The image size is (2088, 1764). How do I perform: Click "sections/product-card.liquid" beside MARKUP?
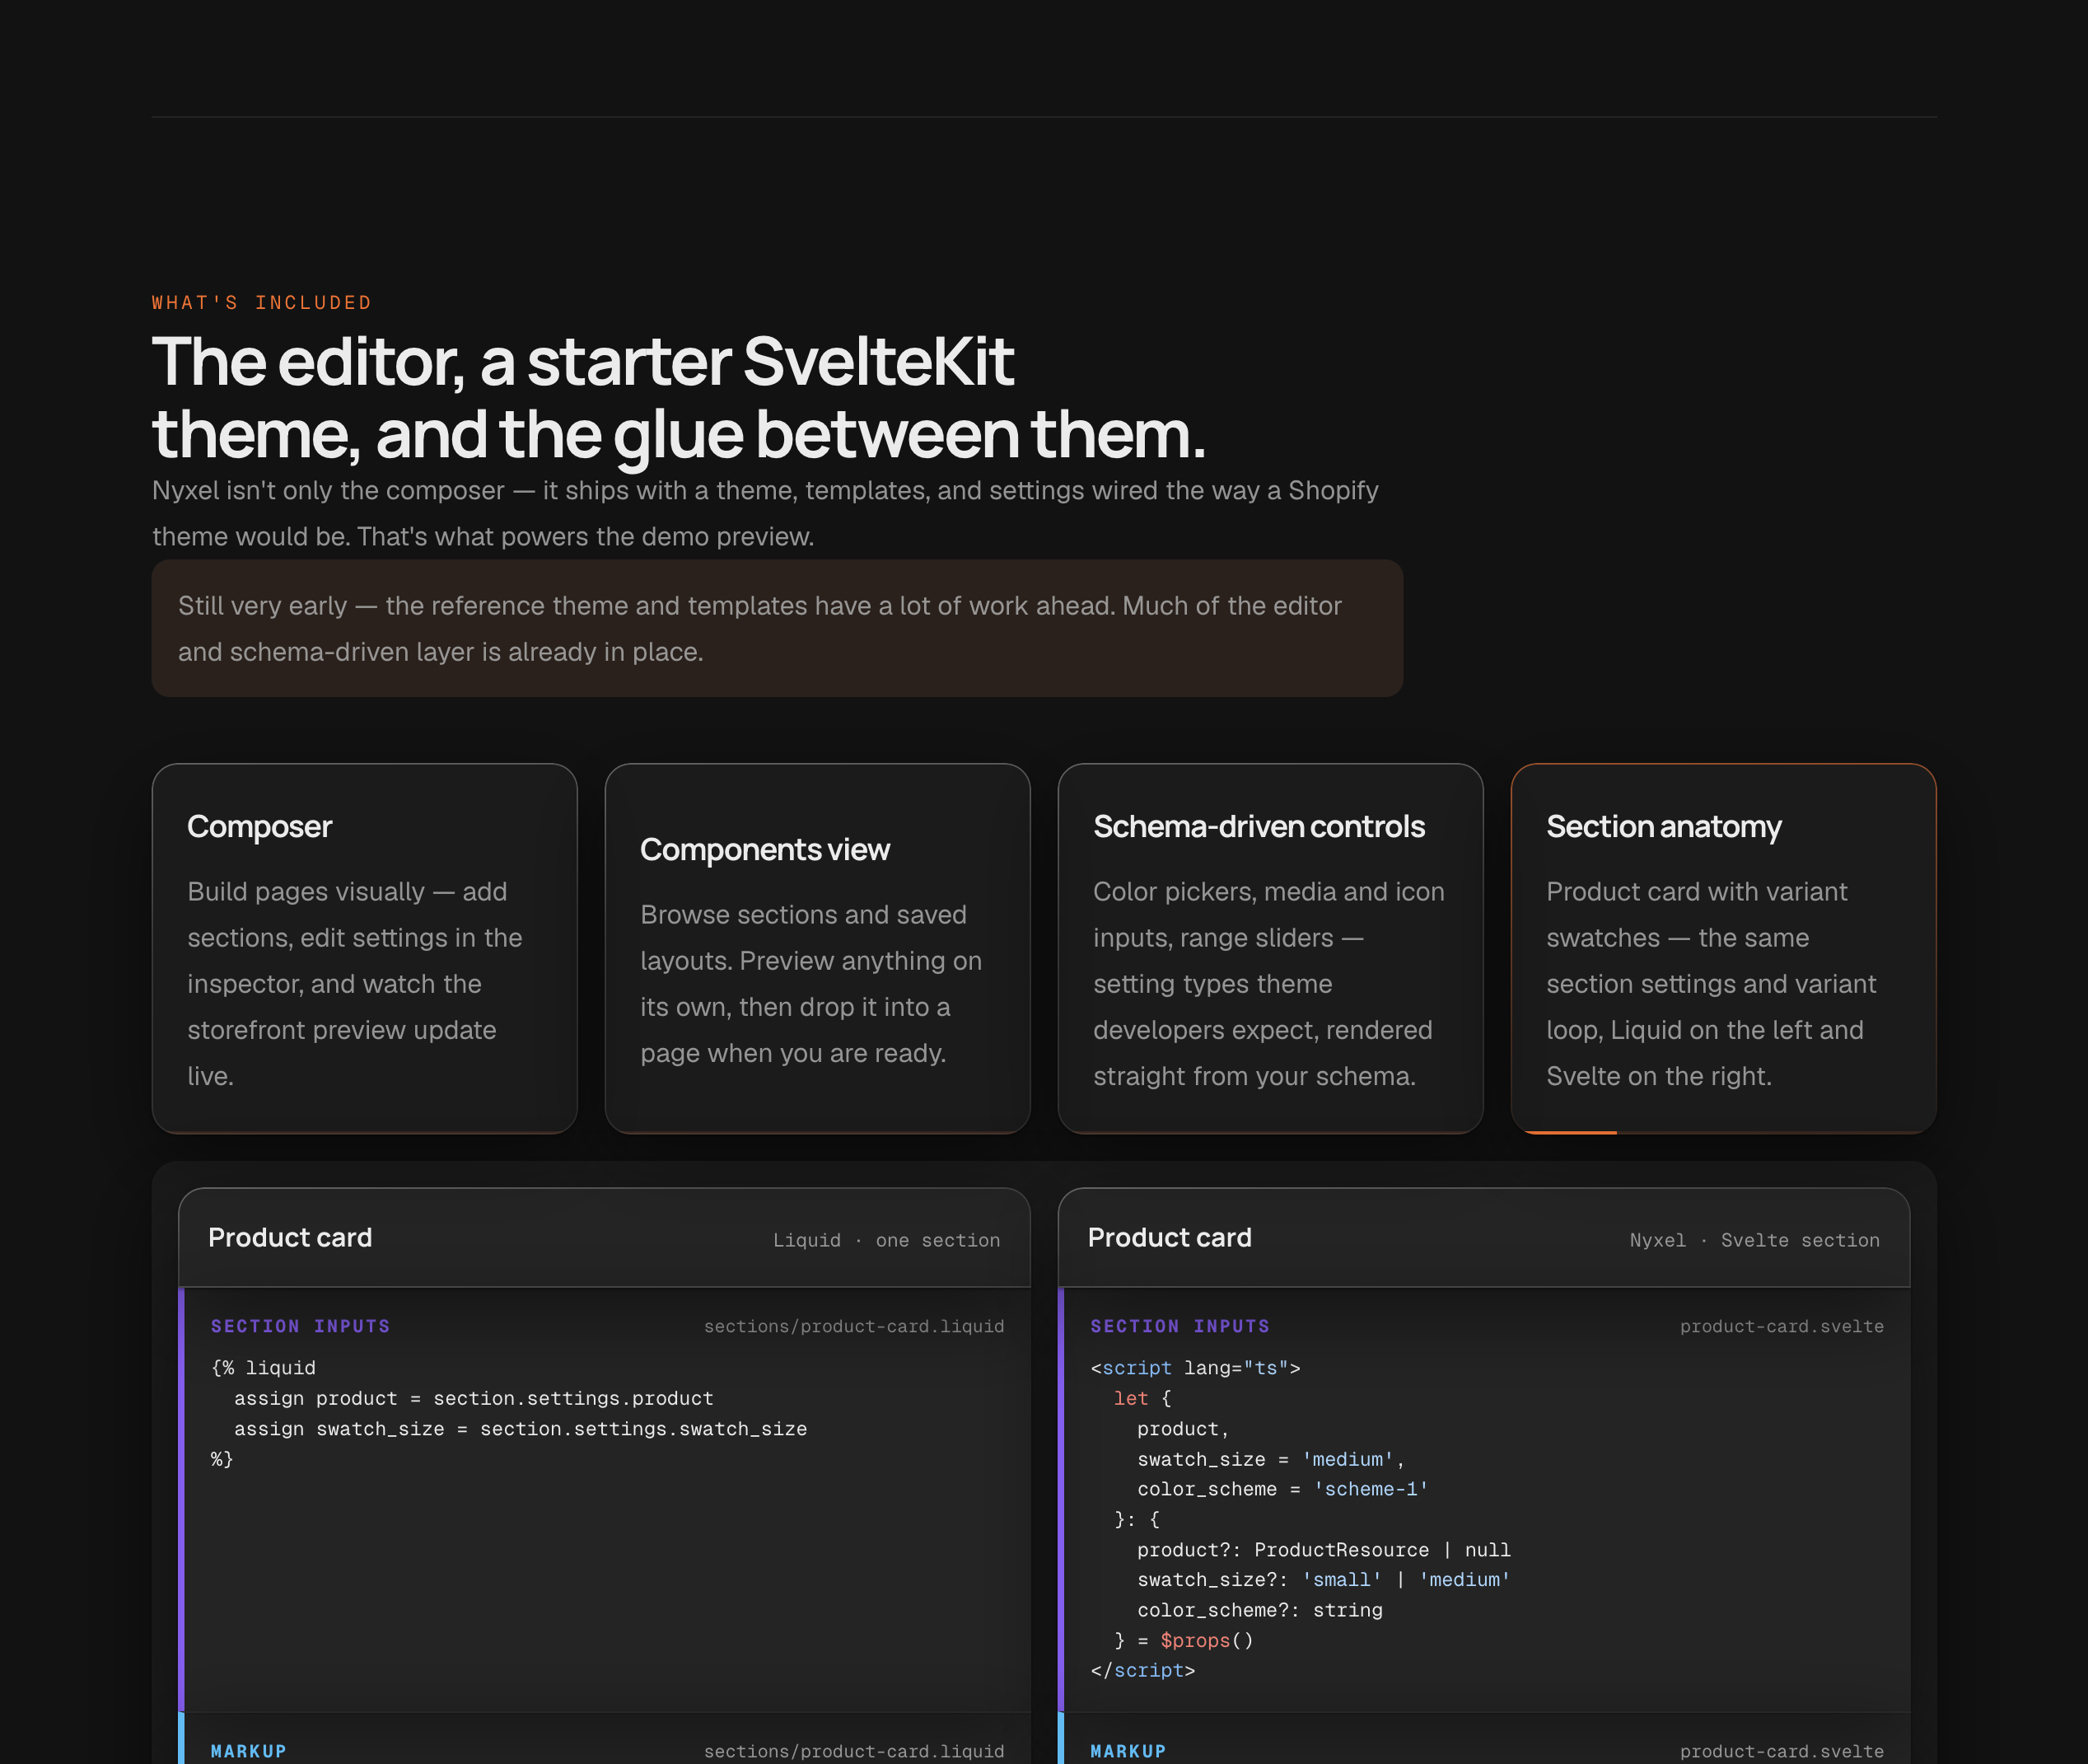pyautogui.click(x=853, y=1751)
